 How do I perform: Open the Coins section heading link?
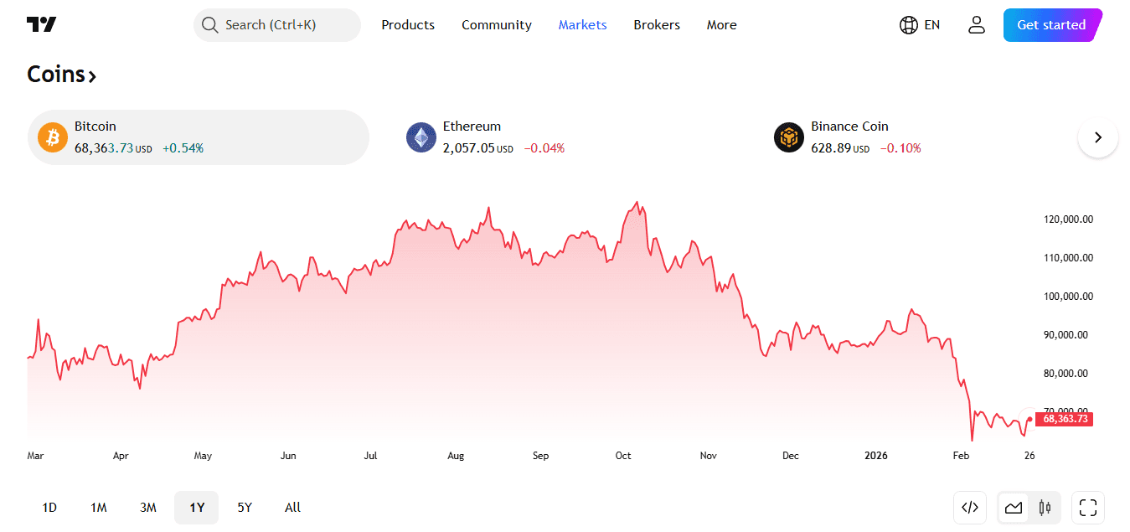(62, 75)
